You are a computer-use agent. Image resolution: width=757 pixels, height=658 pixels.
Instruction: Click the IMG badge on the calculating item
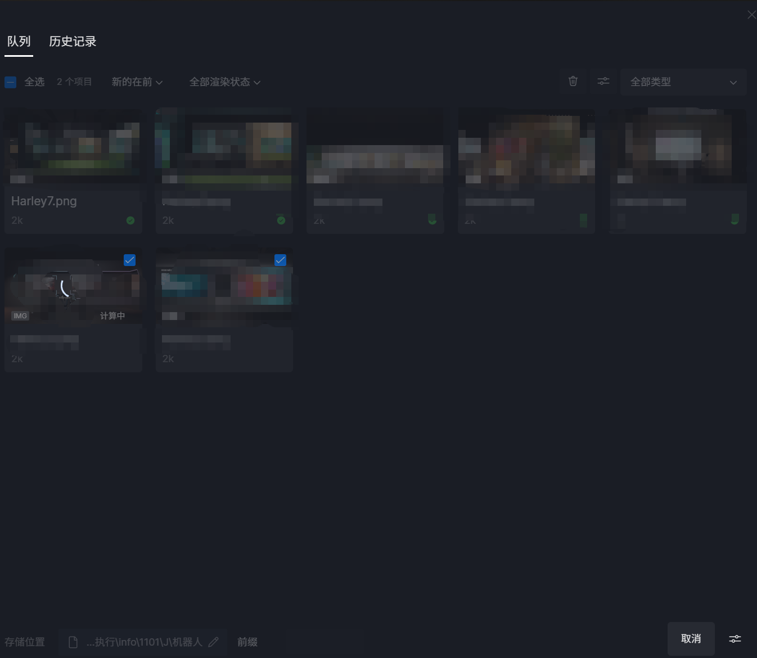point(20,316)
